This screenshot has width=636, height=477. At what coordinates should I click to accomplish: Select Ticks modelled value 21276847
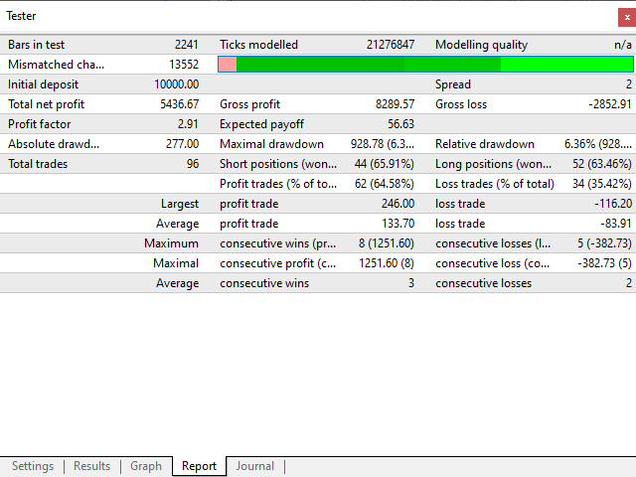point(391,45)
